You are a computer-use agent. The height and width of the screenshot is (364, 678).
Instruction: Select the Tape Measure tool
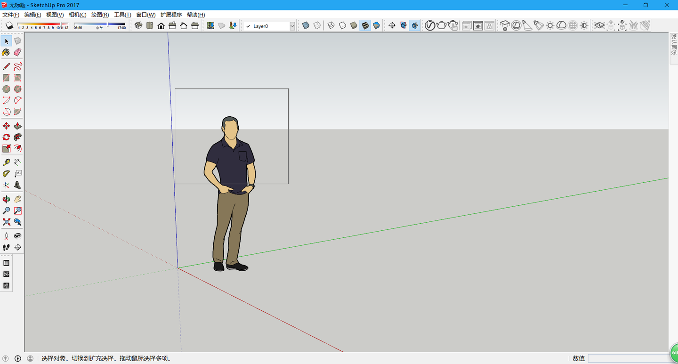[x=6, y=162]
